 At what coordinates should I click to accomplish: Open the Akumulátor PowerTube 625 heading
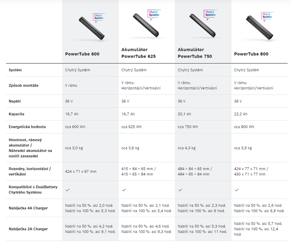coord(139,53)
